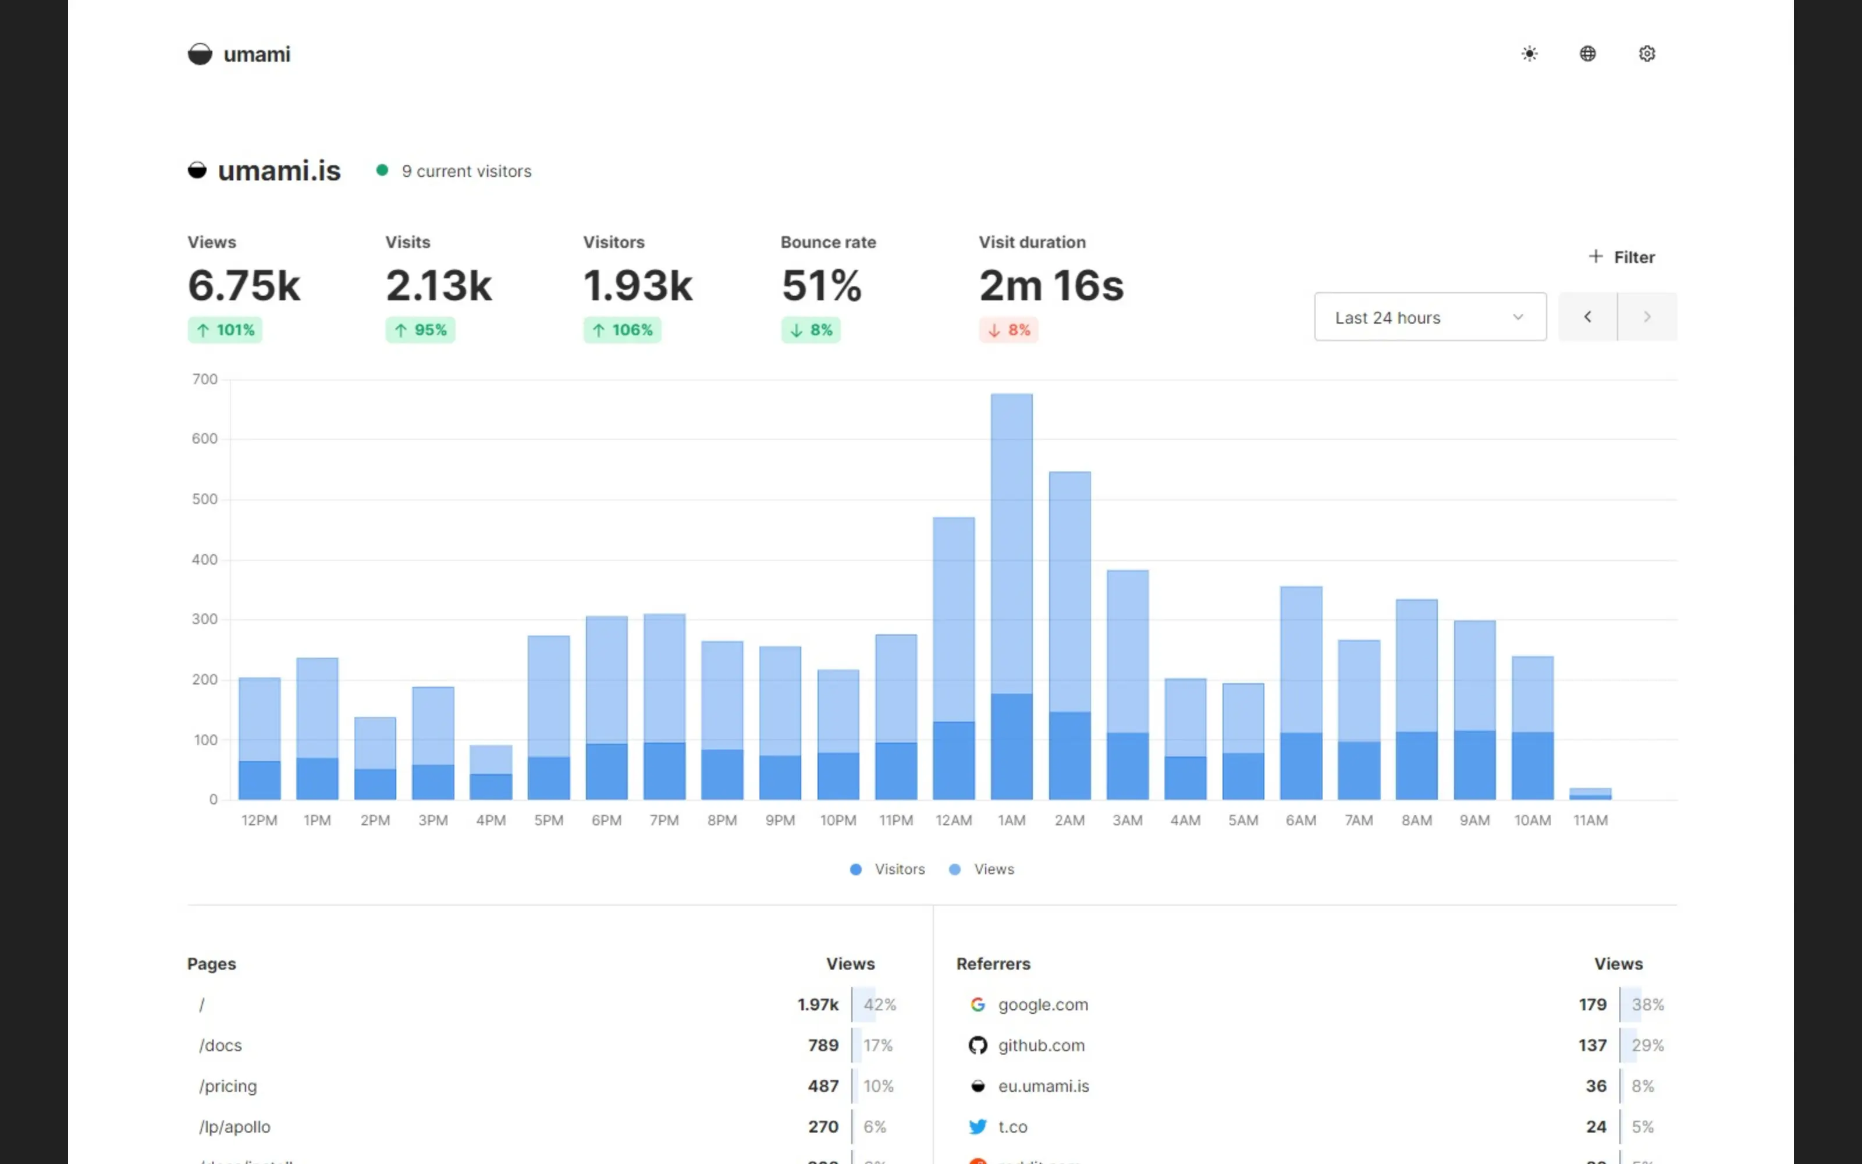Click the Visits metric value 2.13k
This screenshot has width=1862, height=1164.
pos(439,286)
